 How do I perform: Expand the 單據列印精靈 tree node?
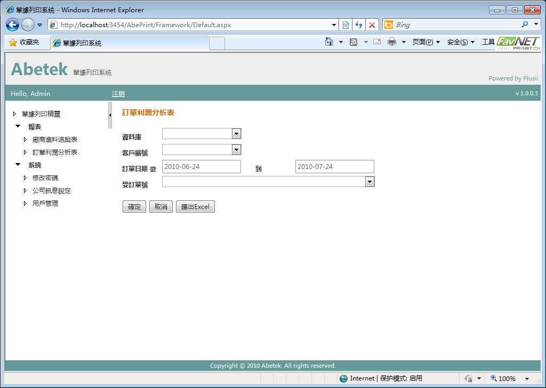pyautogui.click(x=14, y=114)
